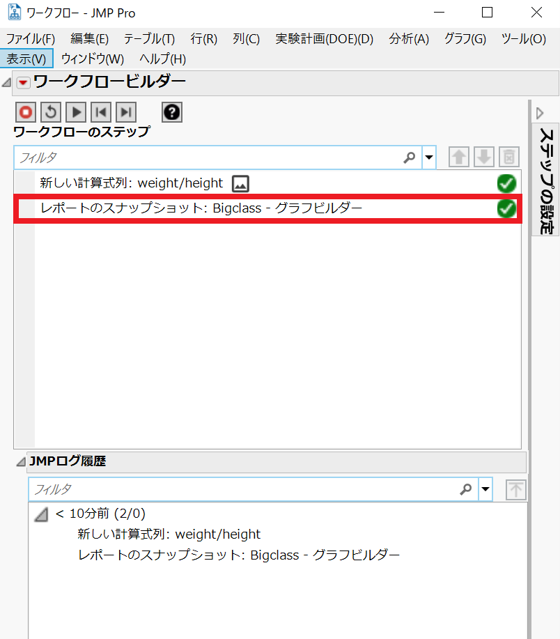Expand the ステップの設定 side panel with the triangle
Screen dimensions: 560x639
pyautogui.click(x=540, y=113)
